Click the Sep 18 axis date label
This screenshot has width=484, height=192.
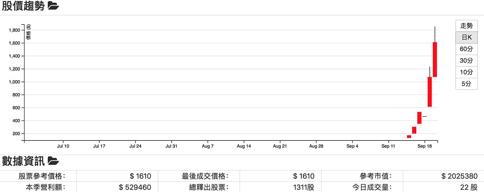425,146
